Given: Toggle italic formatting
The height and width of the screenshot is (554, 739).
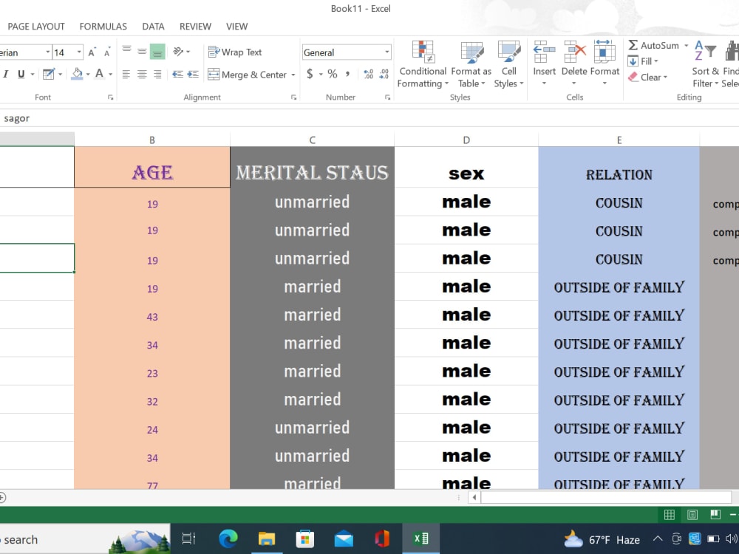Looking at the screenshot, I should pos(6,74).
